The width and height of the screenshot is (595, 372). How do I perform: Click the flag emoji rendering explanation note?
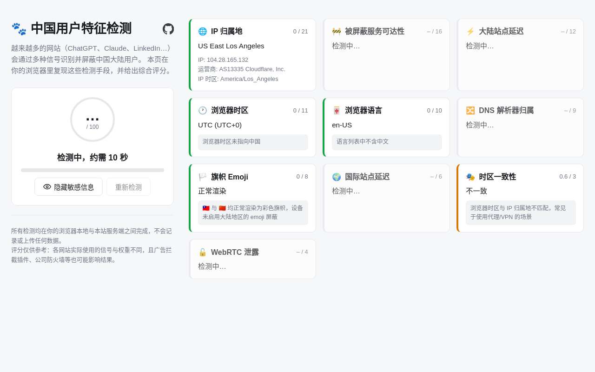pyautogui.click(x=253, y=213)
